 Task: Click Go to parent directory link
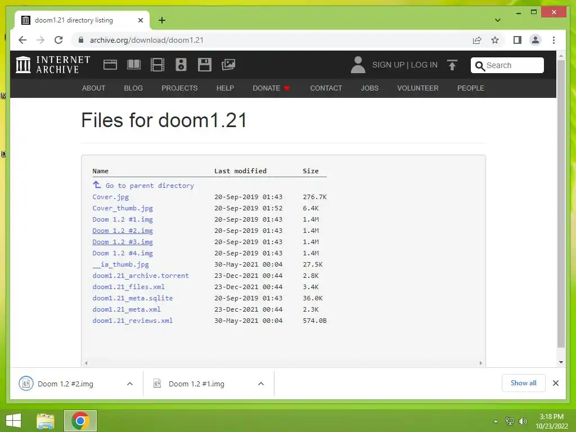click(143, 186)
